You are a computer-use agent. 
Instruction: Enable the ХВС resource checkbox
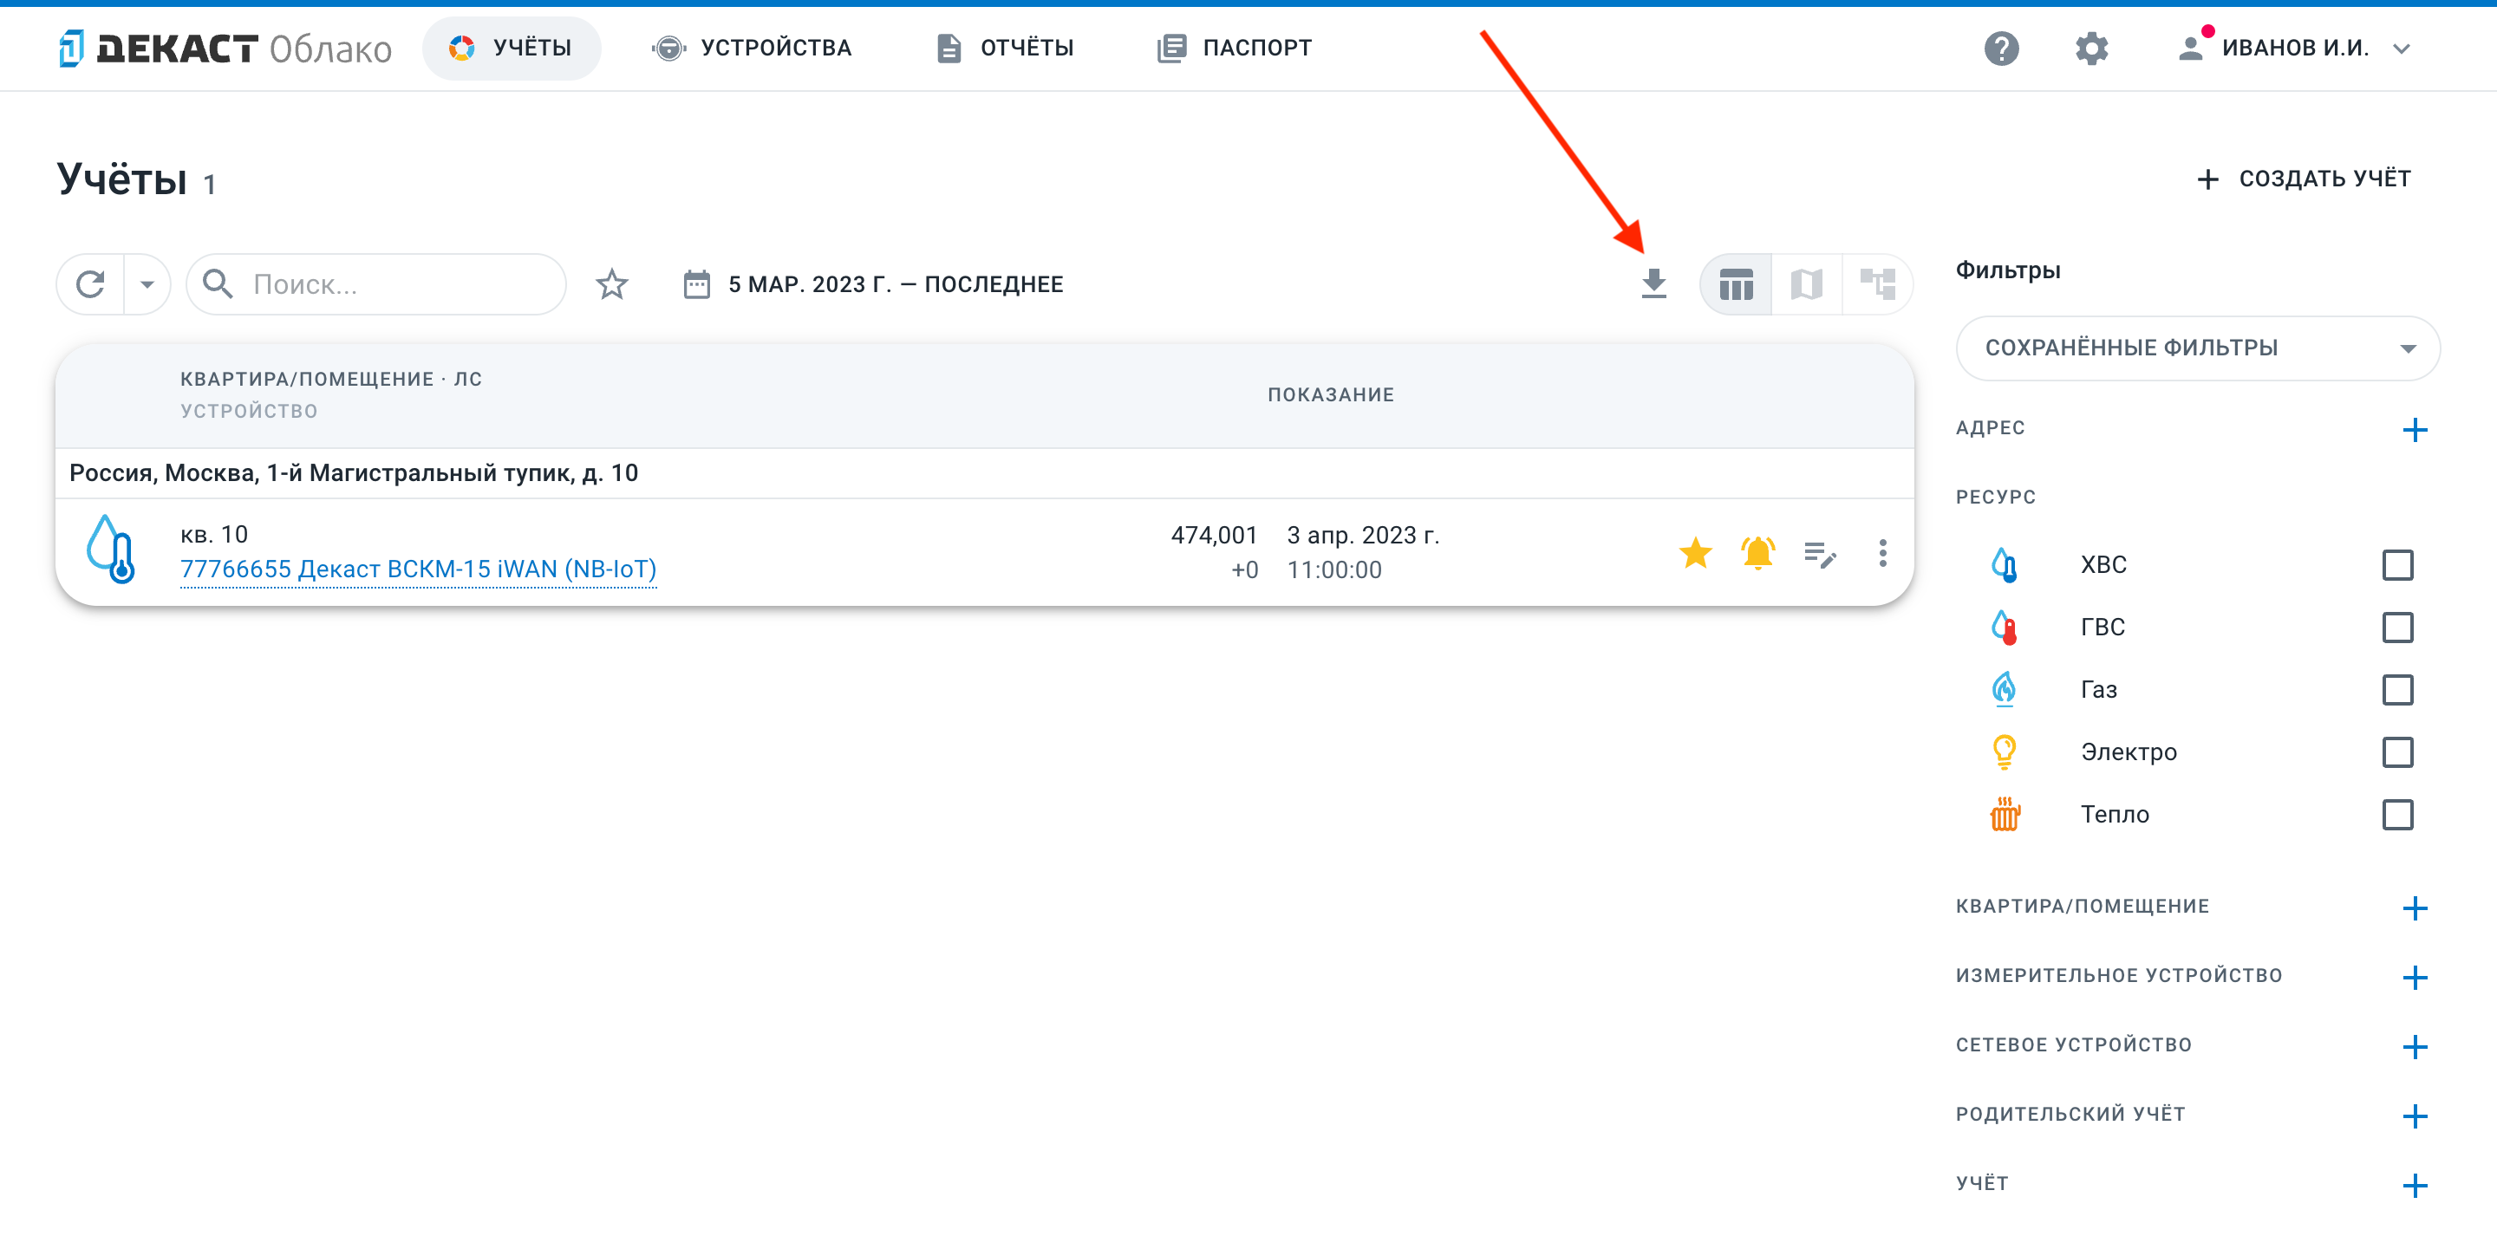click(2397, 564)
